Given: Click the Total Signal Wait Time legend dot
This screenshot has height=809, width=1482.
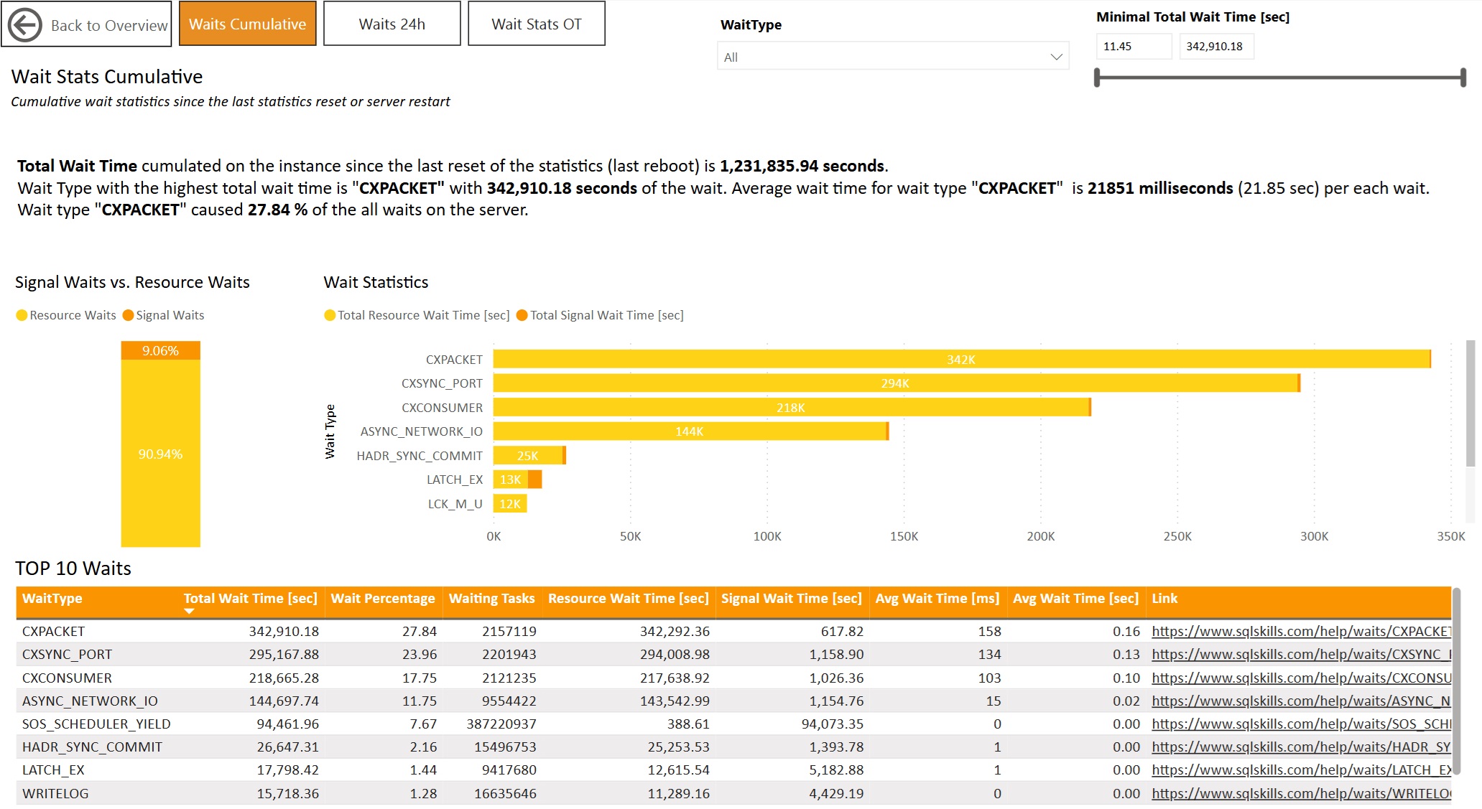Looking at the screenshot, I should click(x=522, y=315).
